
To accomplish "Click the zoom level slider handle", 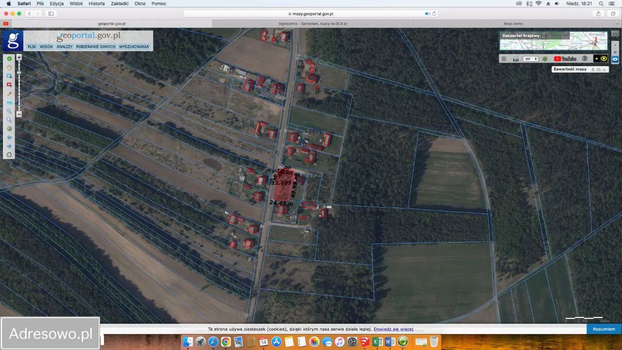I will (19, 72).
